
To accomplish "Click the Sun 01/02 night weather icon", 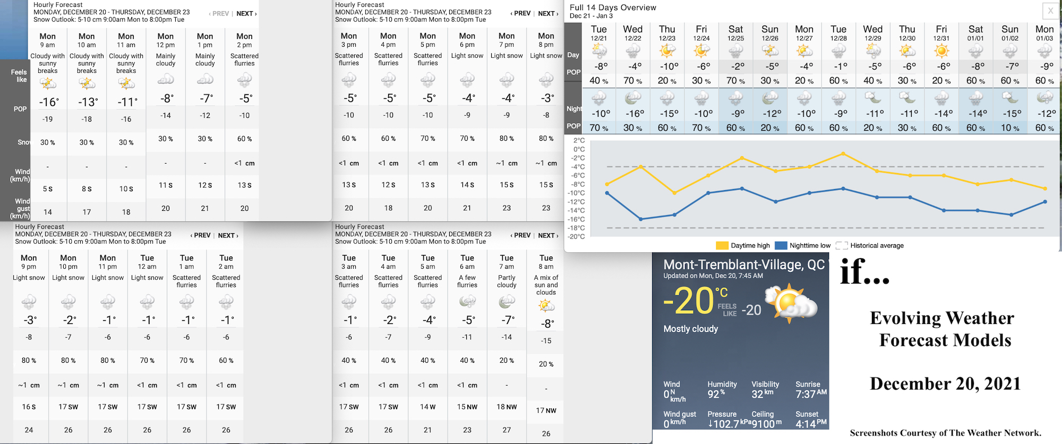I will click(1010, 98).
